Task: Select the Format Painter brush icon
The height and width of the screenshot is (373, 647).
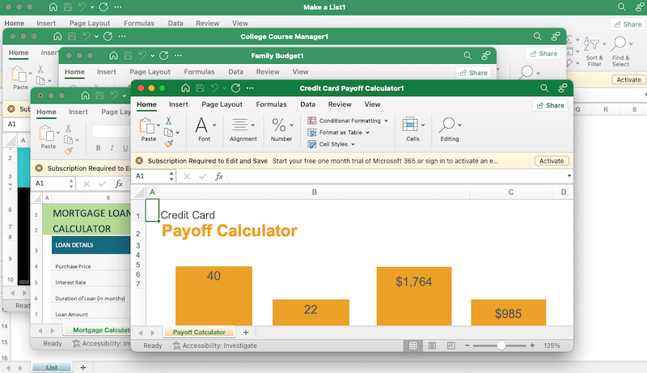Action: pos(168,143)
